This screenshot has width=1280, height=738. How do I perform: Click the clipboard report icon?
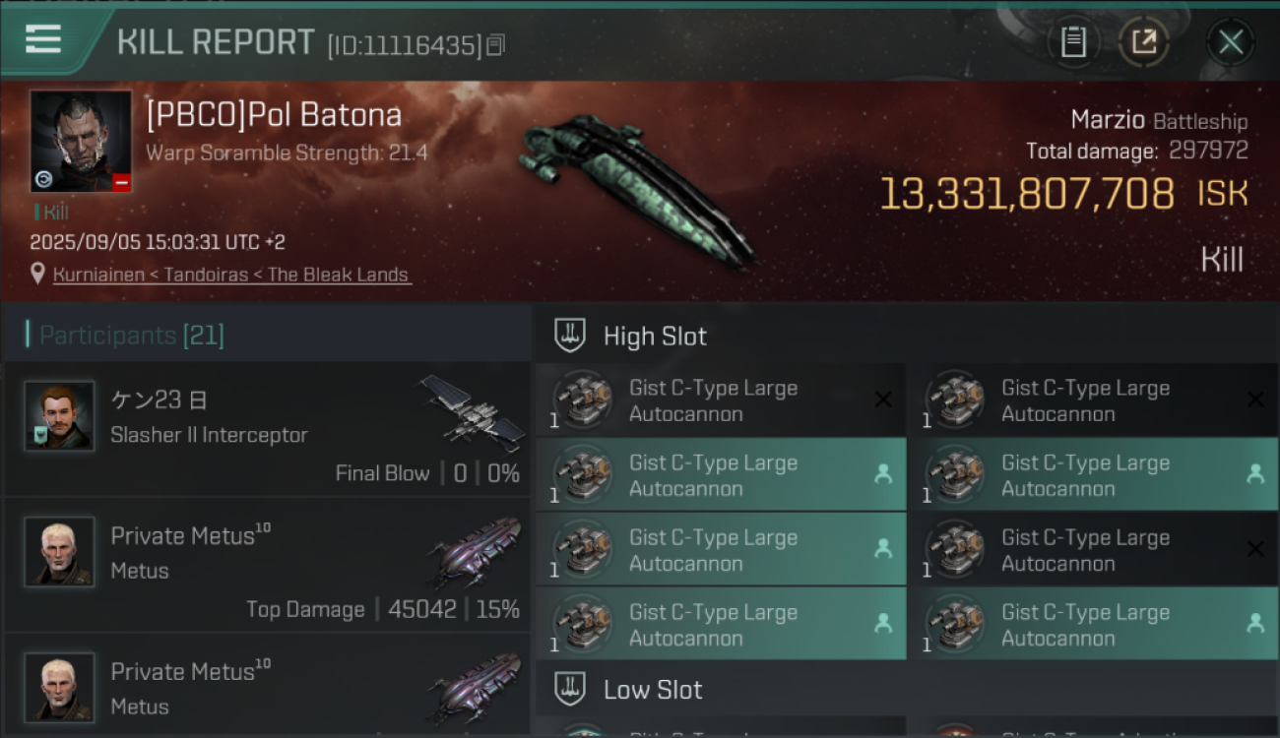pos(1073,42)
